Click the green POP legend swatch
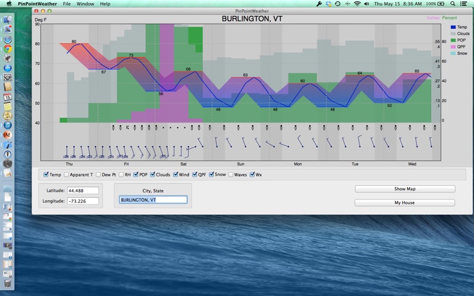The width and height of the screenshot is (474, 296). [453, 40]
